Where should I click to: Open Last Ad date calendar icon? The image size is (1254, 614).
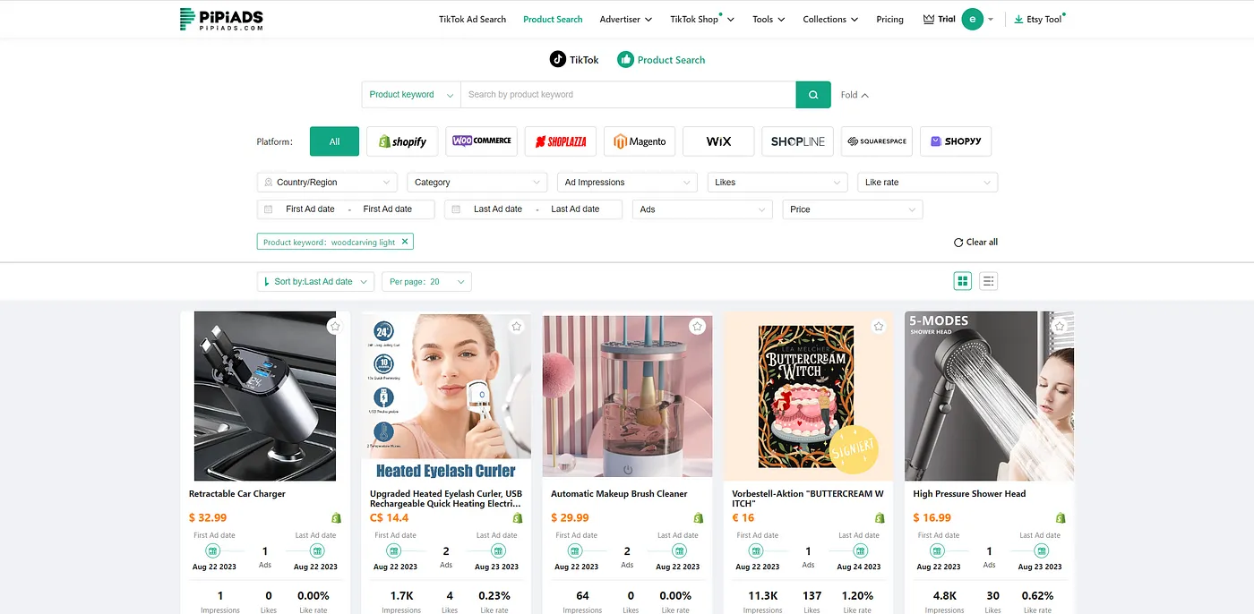(456, 209)
